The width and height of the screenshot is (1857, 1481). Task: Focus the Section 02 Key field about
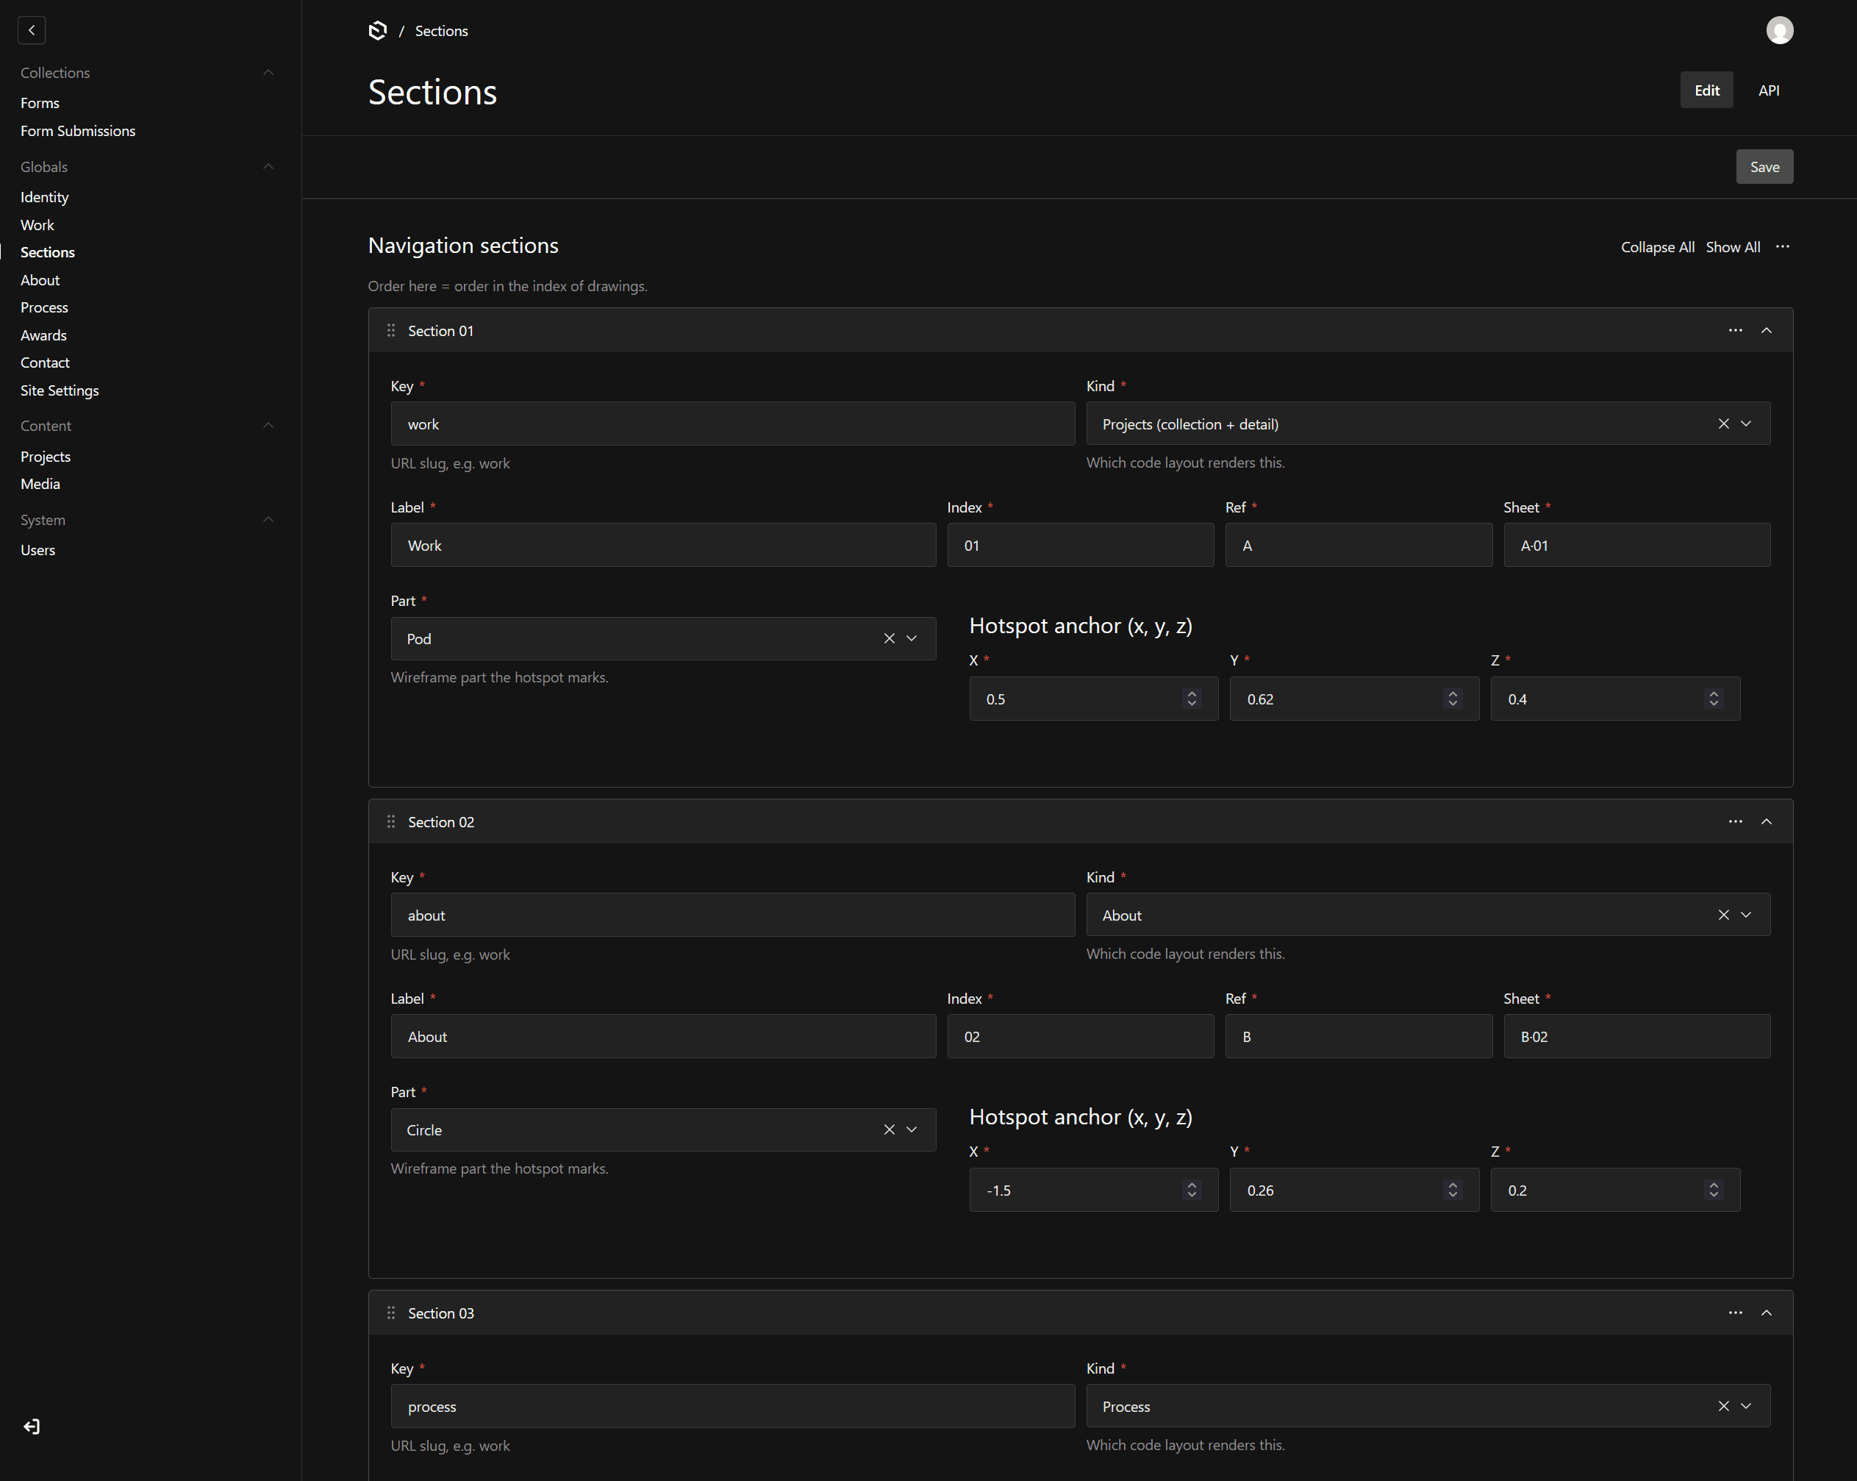[x=732, y=915]
